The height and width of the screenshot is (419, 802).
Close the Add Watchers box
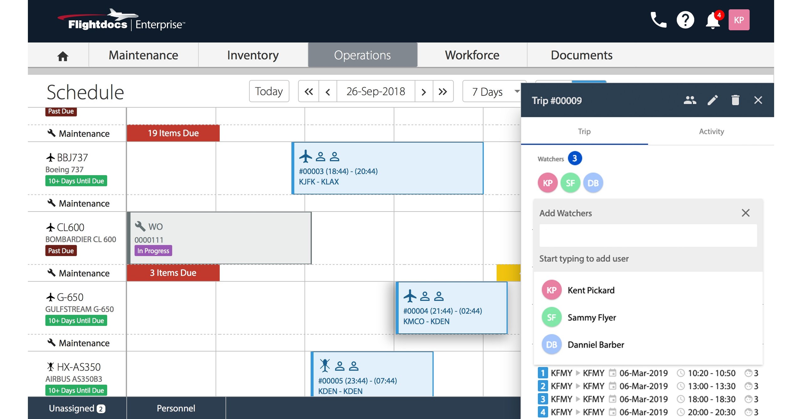pyautogui.click(x=746, y=213)
